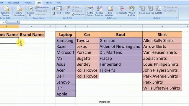The width and height of the screenshot is (189, 106).
Task: Select column B header
Action: (x=9, y=26)
